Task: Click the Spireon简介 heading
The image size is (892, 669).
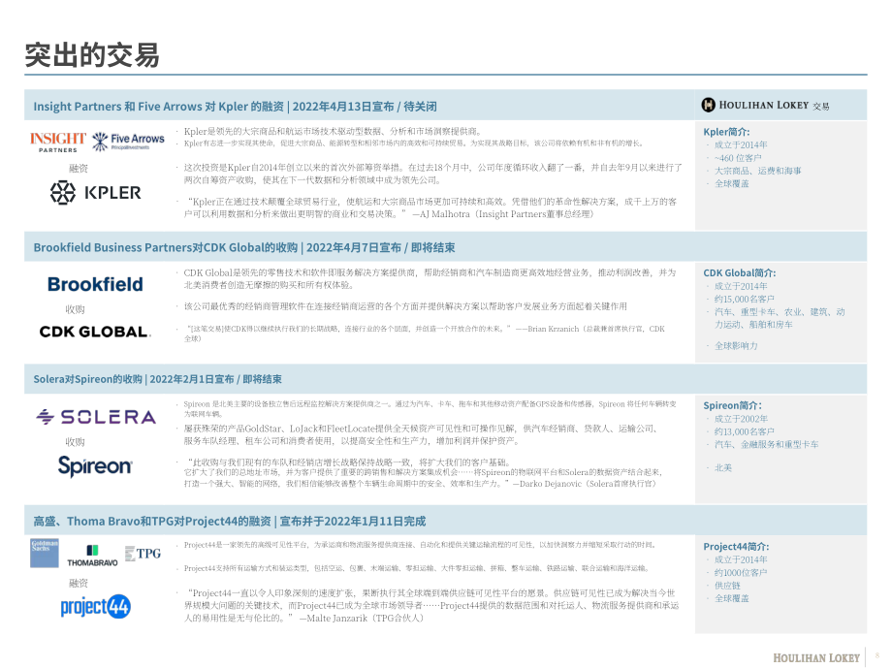Action: [732, 405]
